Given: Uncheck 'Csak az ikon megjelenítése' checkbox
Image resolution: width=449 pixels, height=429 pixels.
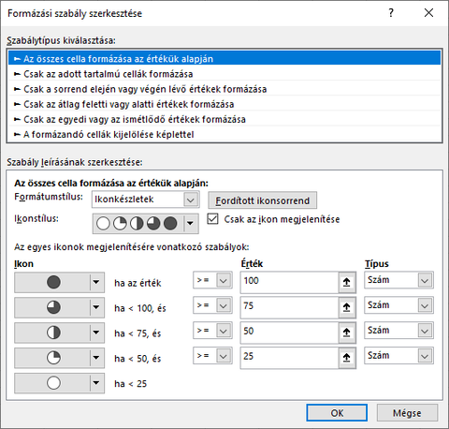Looking at the screenshot, I should [x=212, y=219].
